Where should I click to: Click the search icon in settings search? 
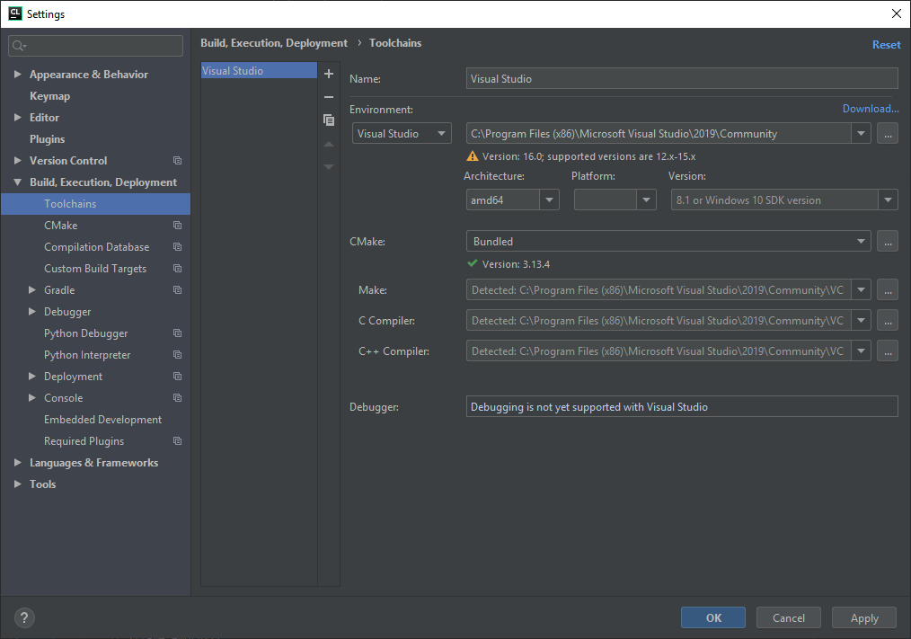pyautogui.click(x=19, y=46)
